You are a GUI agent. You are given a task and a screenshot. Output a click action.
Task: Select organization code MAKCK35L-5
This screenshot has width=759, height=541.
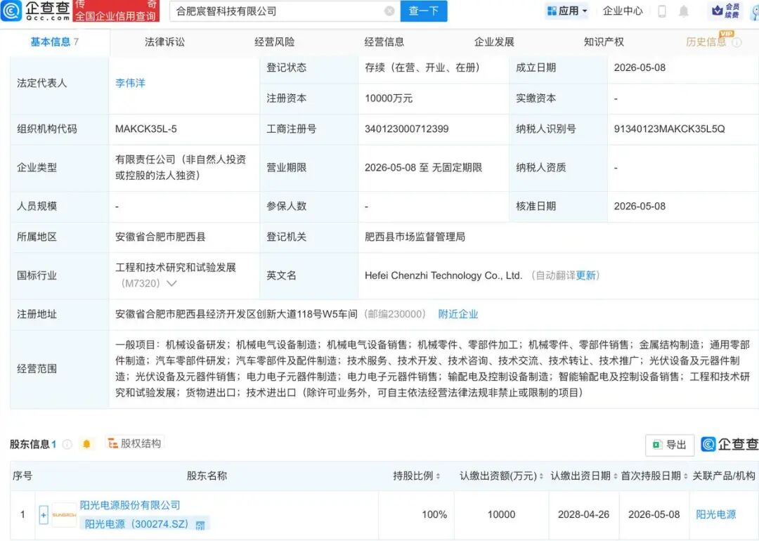point(146,129)
